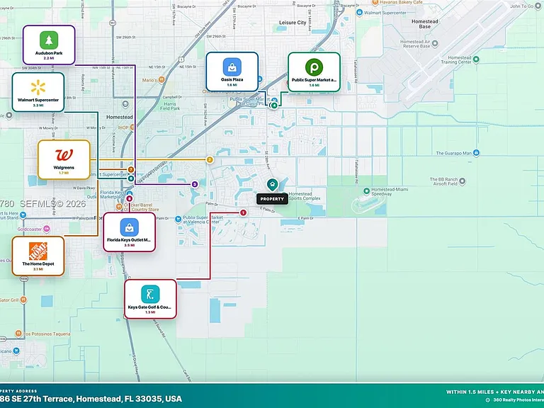Select orange route marker number 7
Screen dimensions: 544x408
(x=131, y=170)
